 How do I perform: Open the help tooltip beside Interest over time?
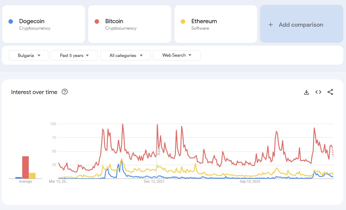tap(65, 92)
